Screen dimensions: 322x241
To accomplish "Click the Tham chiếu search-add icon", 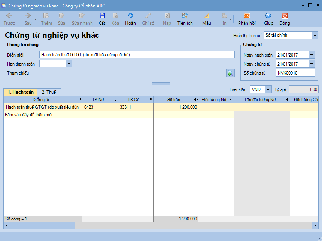I will 230,73.
